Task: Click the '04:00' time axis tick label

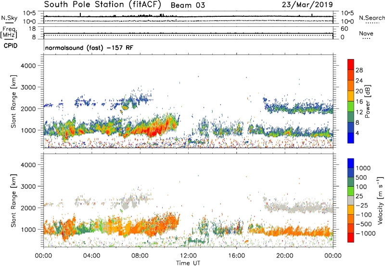Action: 91,256
